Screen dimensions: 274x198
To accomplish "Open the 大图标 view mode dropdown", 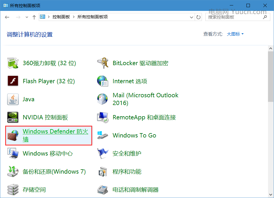I will [235, 34].
